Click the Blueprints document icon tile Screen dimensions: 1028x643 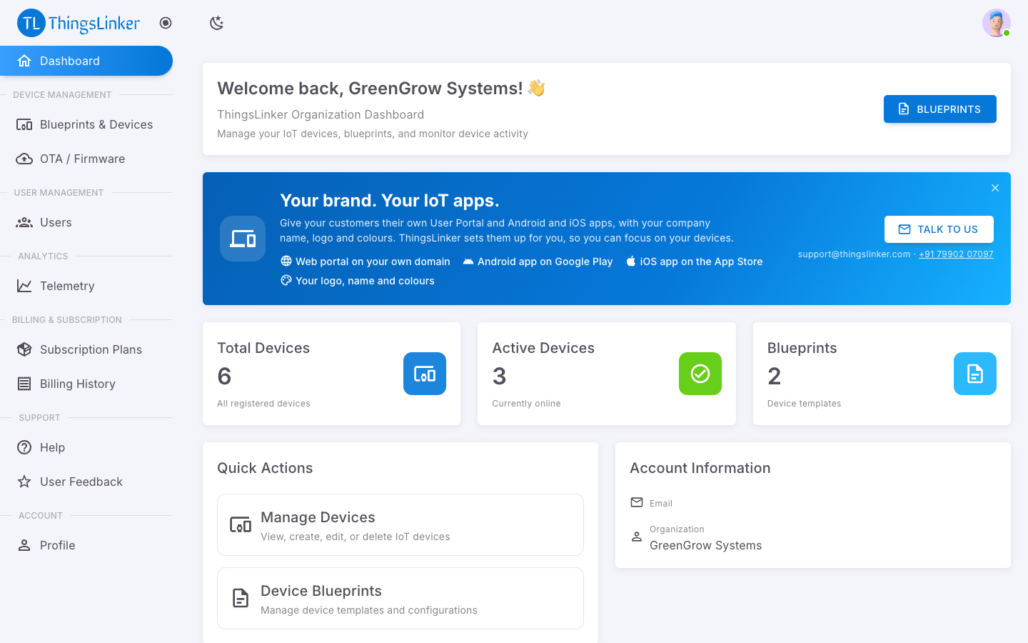(x=975, y=374)
